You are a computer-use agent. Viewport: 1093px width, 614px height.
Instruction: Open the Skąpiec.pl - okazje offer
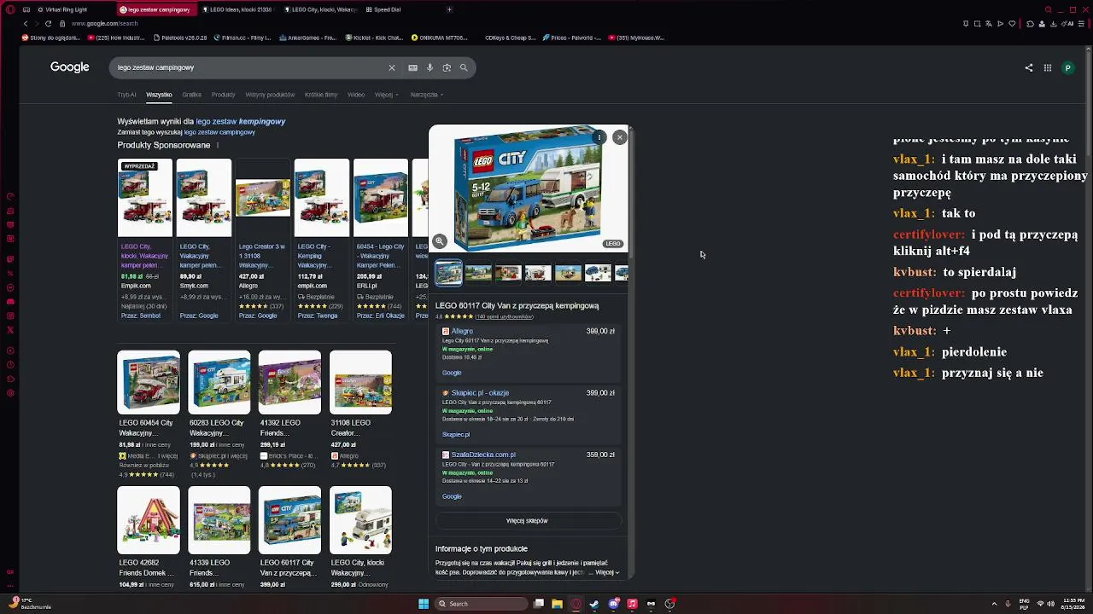tap(480, 393)
